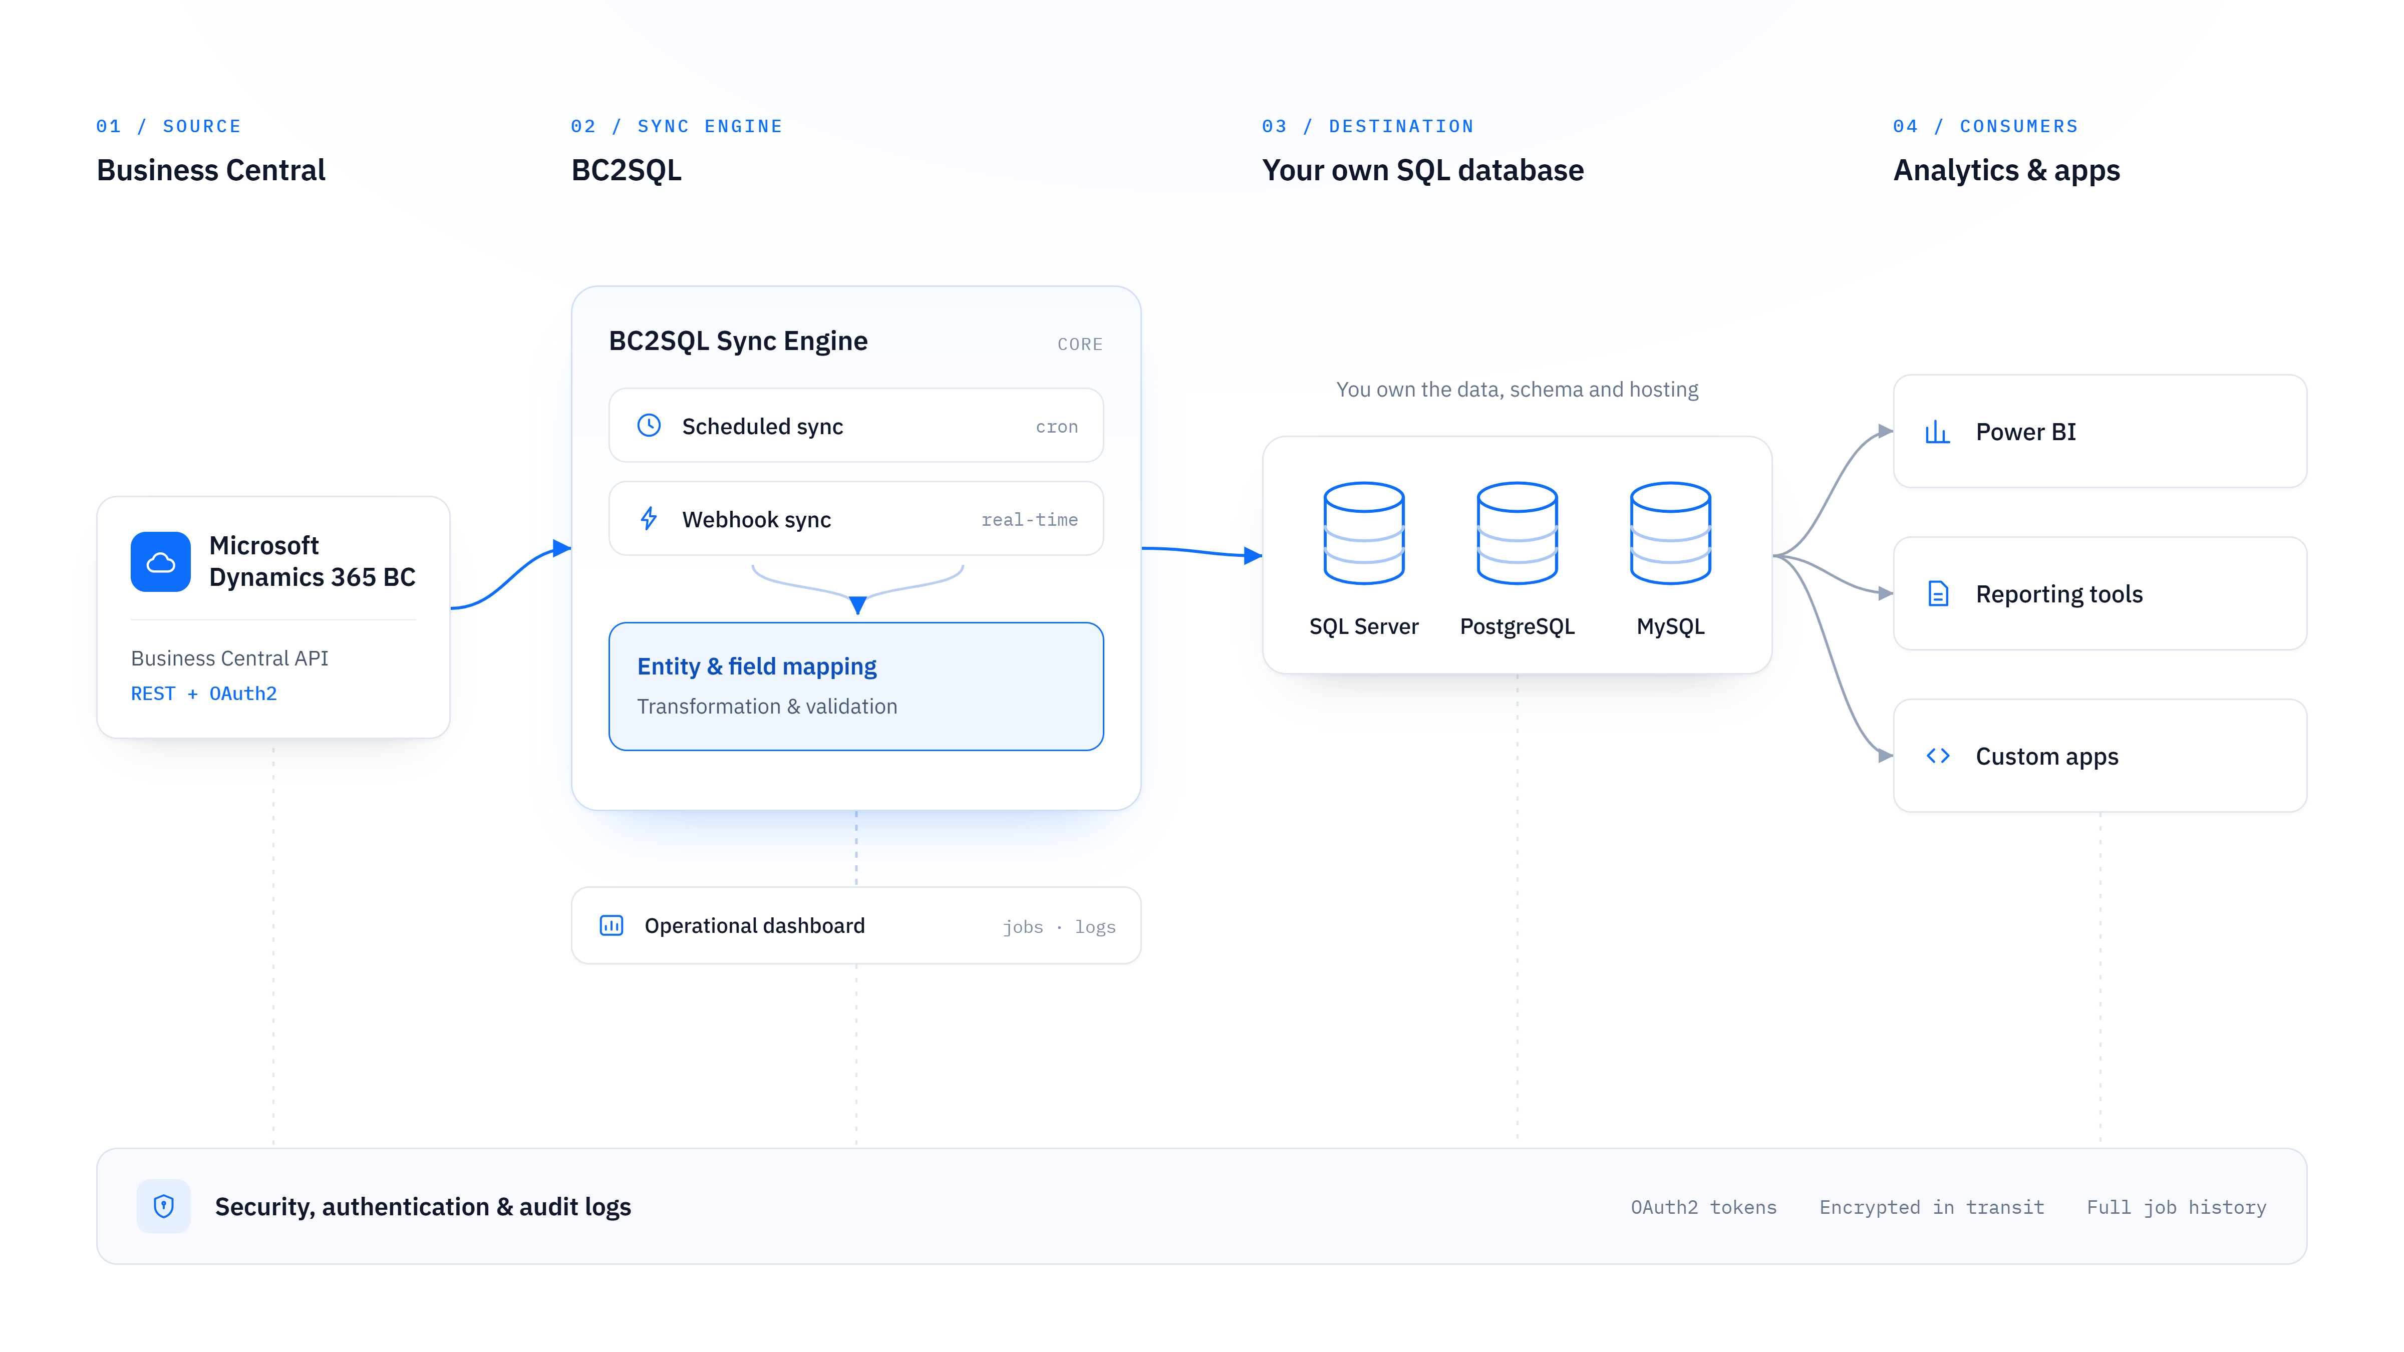The height and width of the screenshot is (1352, 2404).
Task: Click 'Security, authentication & audit logs' title
Action: tap(423, 1207)
